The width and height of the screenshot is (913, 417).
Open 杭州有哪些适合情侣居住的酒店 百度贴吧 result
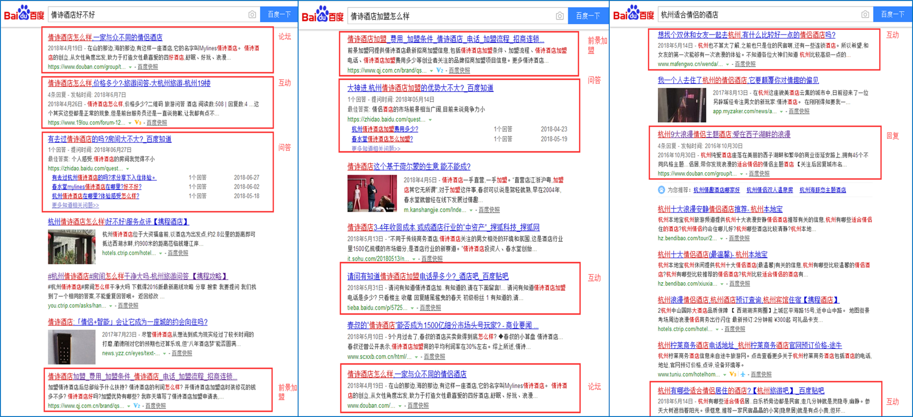click(x=741, y=390)
